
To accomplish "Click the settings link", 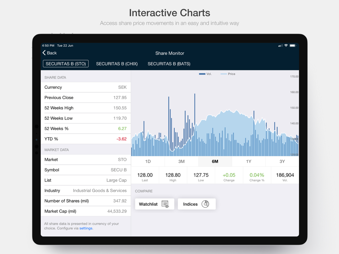I will [x=86, y=228].
